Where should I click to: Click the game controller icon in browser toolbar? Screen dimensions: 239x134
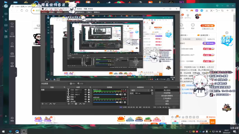(x=192, y=10)
